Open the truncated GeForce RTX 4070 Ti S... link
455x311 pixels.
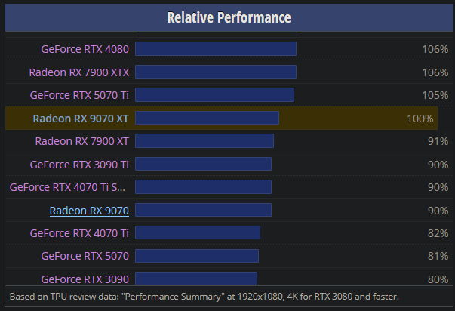(68, 187)
